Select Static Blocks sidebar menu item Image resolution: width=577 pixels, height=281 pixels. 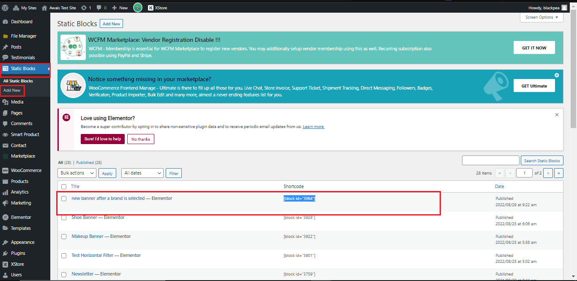(x=25, y=68)
